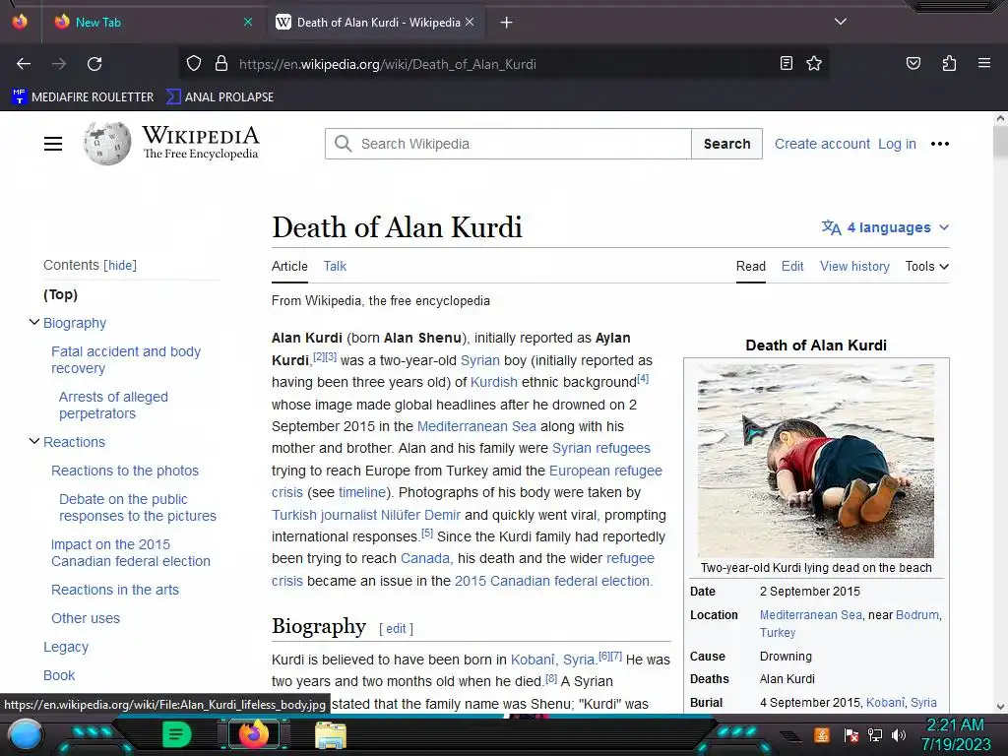
Task: Go to Other uses section
Action: pos(86,618)
